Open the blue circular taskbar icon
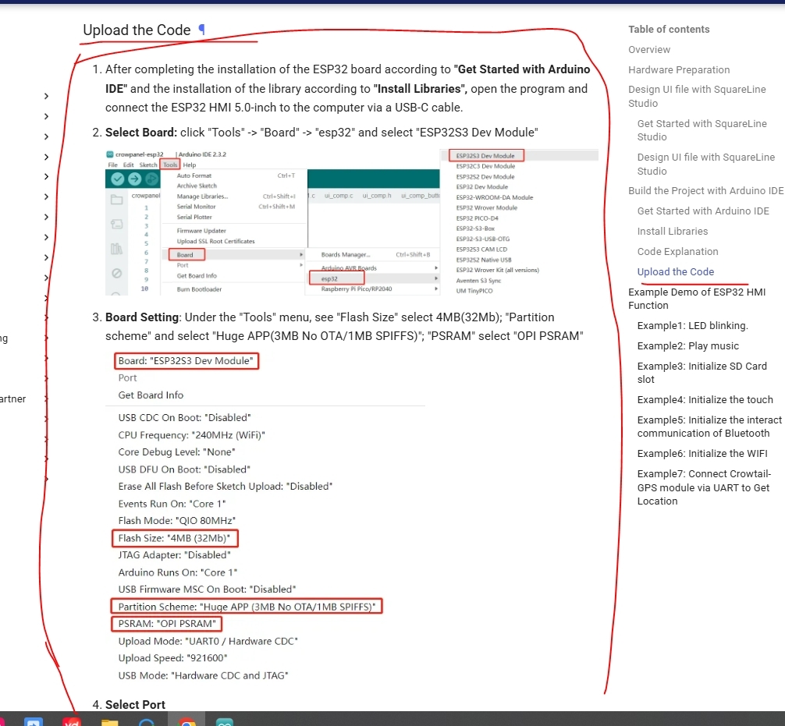Screen dimensions: 785x726 pos(148,721)
